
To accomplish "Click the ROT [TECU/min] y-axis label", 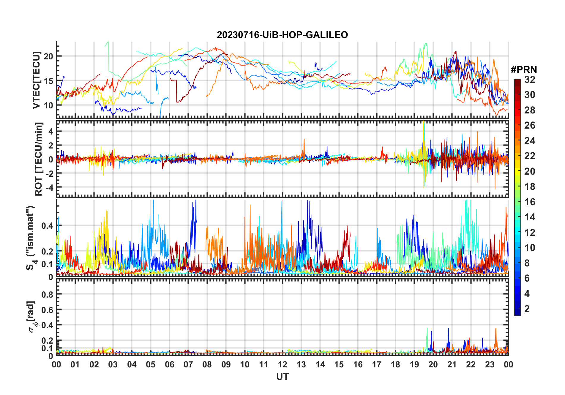I will [38, 159].
